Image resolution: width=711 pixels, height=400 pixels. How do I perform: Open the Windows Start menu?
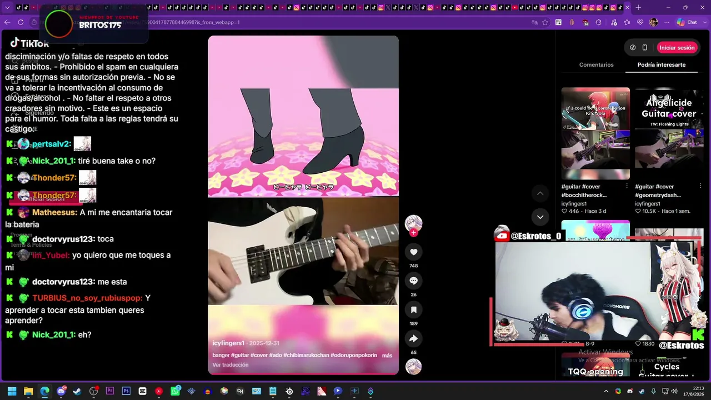click(x=12, y=391)
